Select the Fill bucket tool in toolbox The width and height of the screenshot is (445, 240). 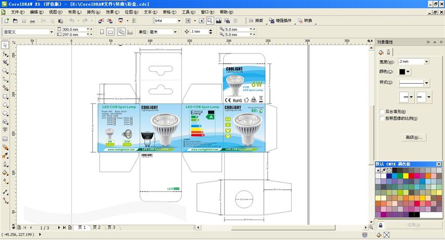[5, 172]
